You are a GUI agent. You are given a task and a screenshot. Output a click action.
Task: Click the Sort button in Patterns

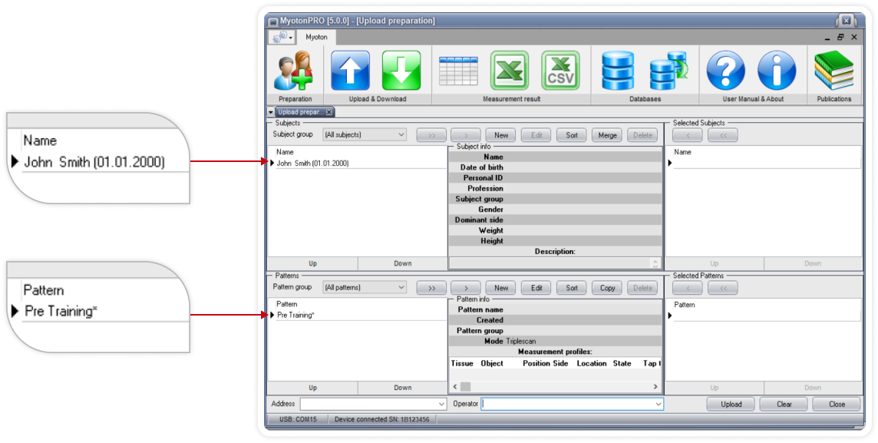pyautogui.click(x=572, y=288)
